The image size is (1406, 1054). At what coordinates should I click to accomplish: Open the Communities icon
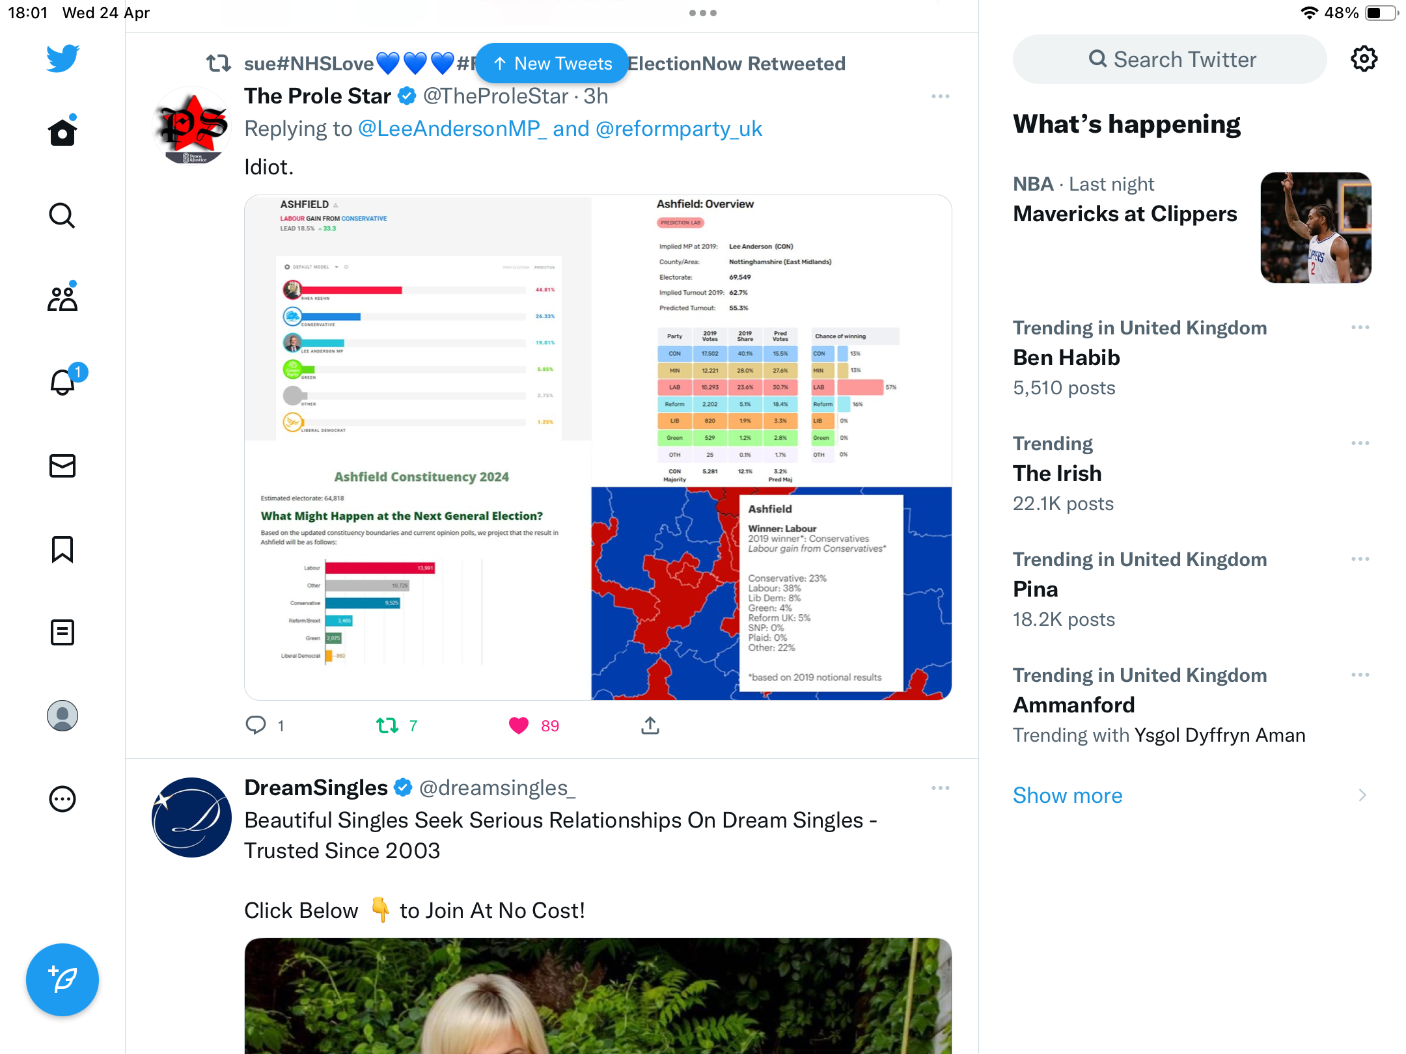click(62, 299)
